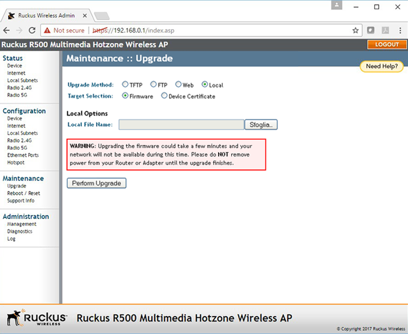Click the Local File Name field

[x=181, y=125]
